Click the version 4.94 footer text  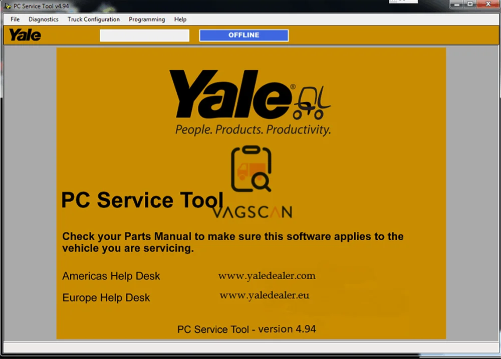[x=246, y=329]
